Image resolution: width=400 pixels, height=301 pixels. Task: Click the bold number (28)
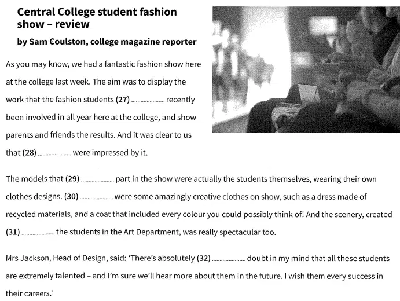30,153
